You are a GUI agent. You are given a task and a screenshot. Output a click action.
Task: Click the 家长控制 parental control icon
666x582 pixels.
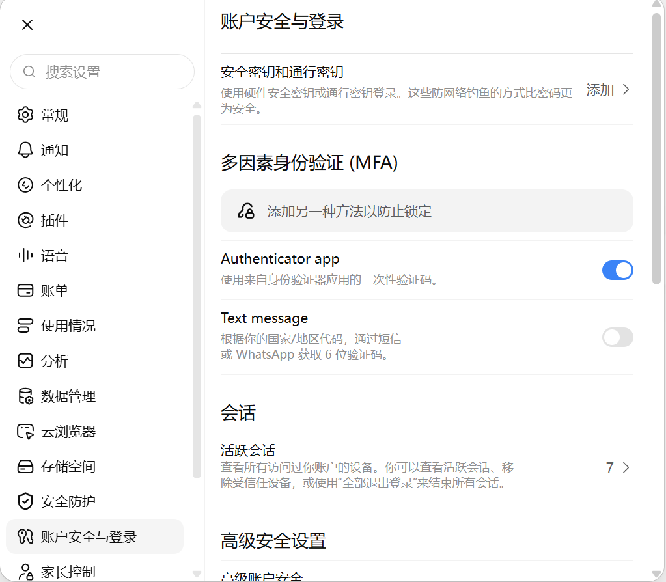pos(25,572)
